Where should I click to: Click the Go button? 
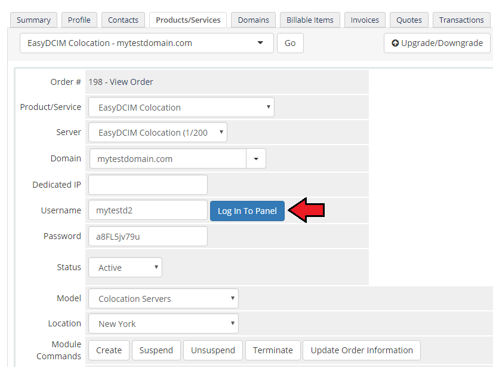[x=290, y=43]
